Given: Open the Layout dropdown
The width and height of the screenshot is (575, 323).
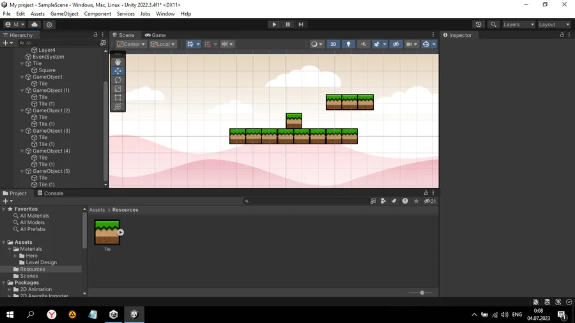Looking at the screenshot, I should point(554,24).
